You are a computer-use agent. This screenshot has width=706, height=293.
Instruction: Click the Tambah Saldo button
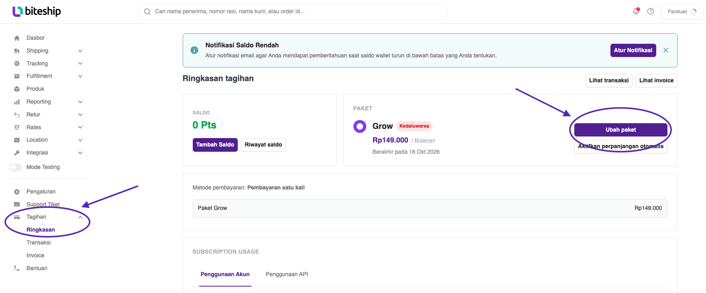(215, 144)
